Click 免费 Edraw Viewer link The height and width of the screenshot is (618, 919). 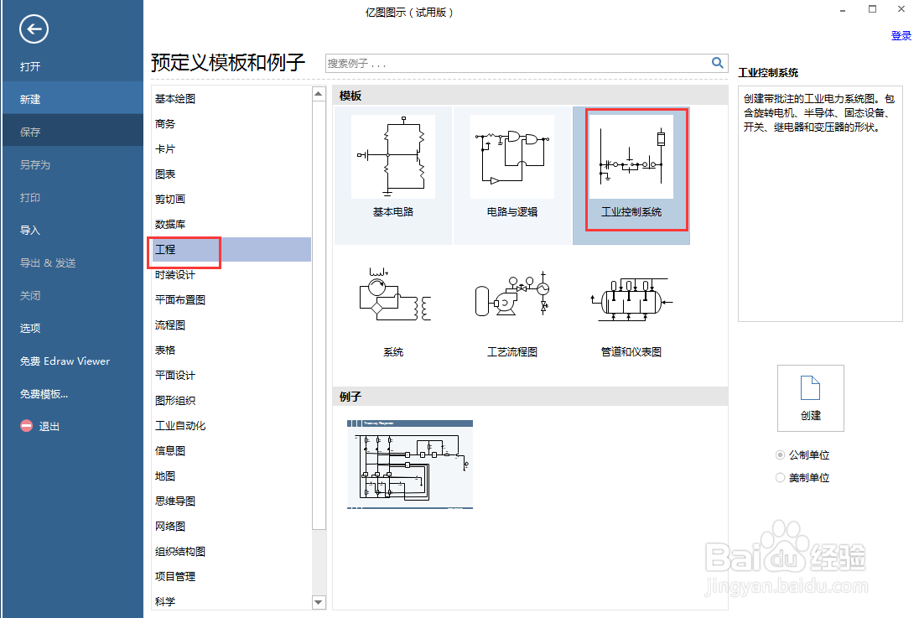[65, 361]
